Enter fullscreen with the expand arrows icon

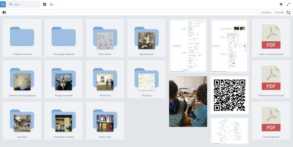point(288,4)
